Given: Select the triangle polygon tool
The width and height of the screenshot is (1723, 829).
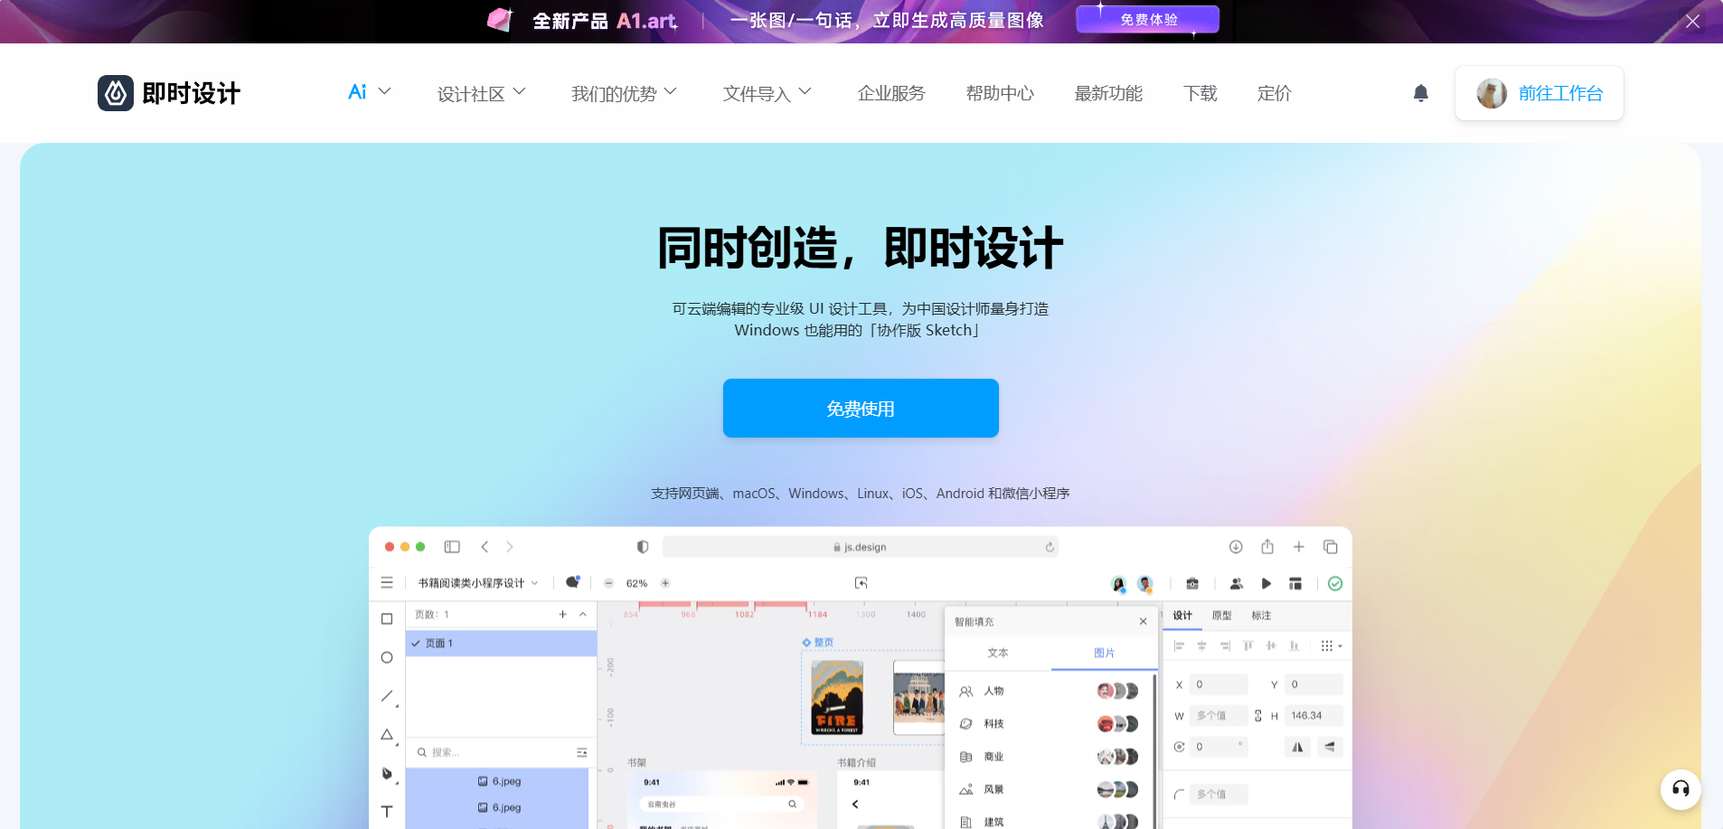Looking at the screenshot, I should (387, 734).
